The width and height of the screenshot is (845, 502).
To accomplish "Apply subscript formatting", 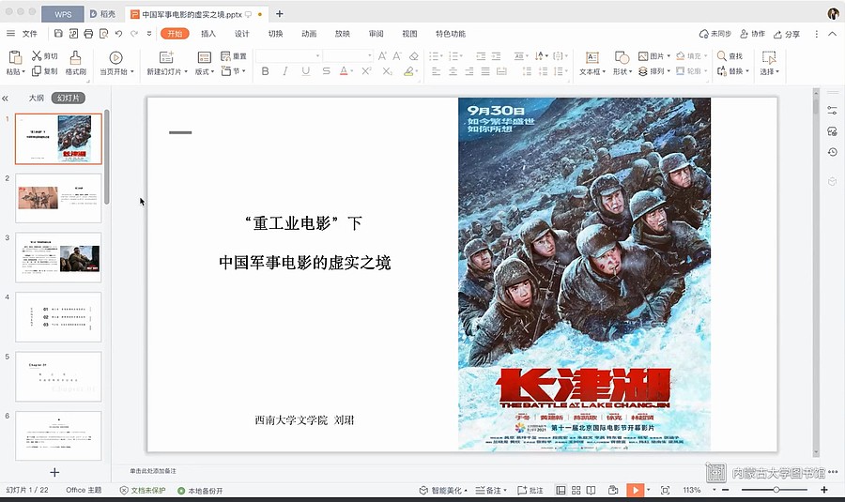I will coord(387,71).
